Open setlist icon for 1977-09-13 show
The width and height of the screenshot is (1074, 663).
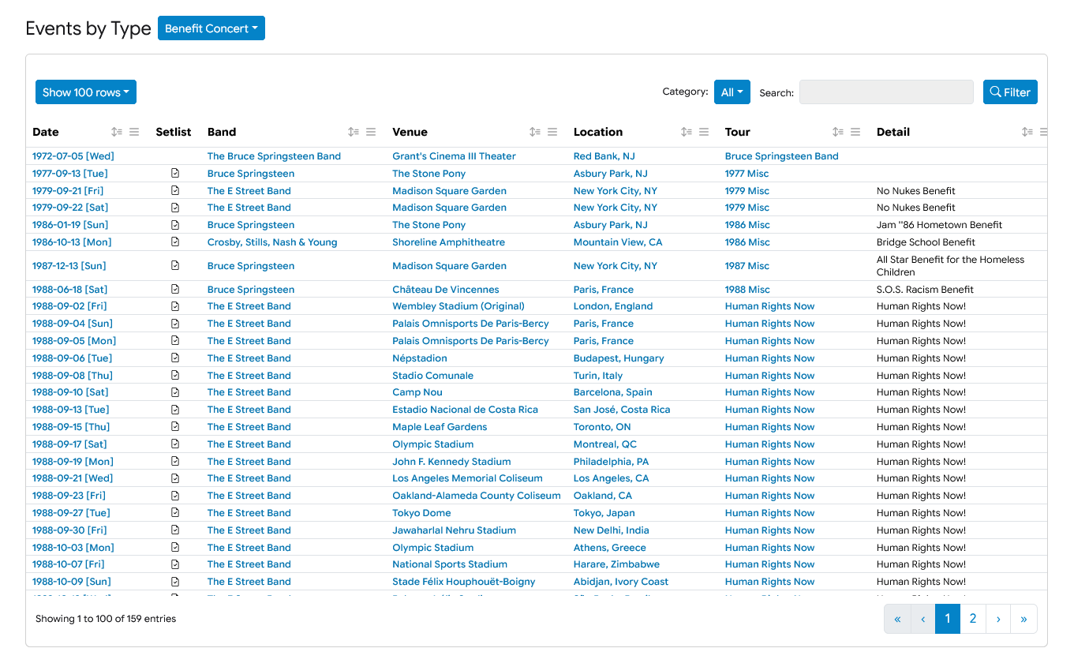175,173
